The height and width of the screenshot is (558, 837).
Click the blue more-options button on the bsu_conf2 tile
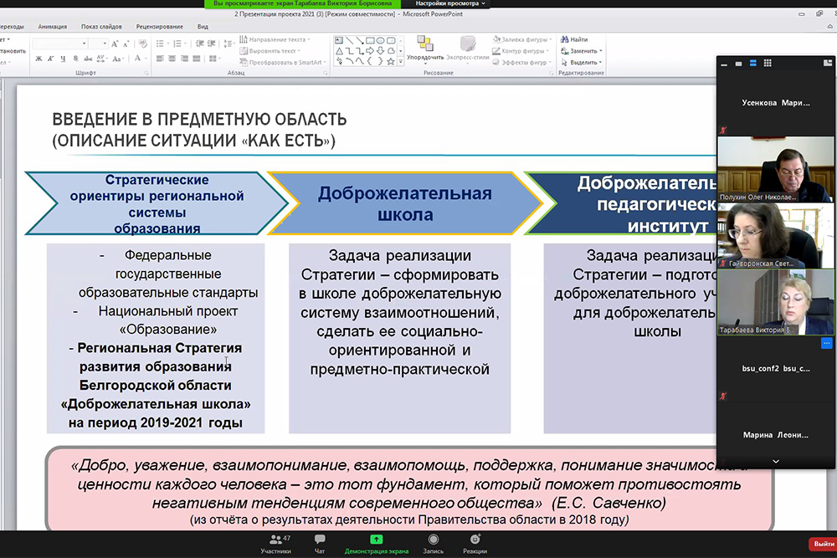click(826, 343)
